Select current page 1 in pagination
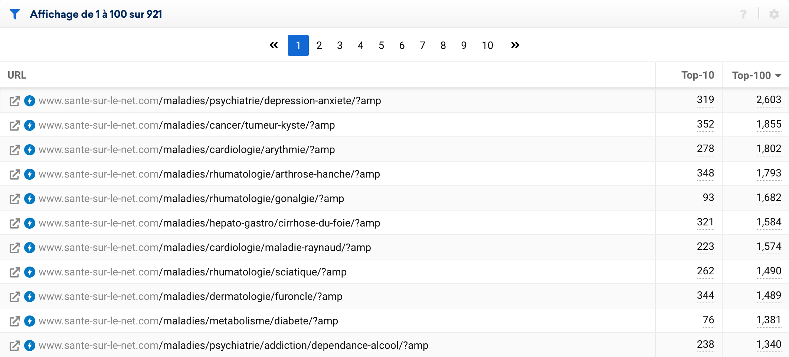This screenshot has width=789, height=357. 298,45
